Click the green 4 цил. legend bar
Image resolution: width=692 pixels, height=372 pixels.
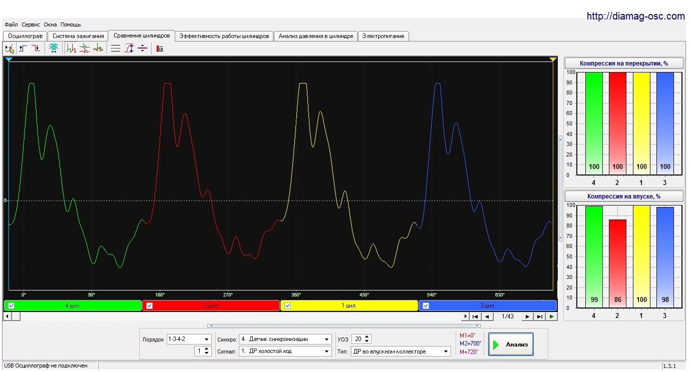click(73, 305)
